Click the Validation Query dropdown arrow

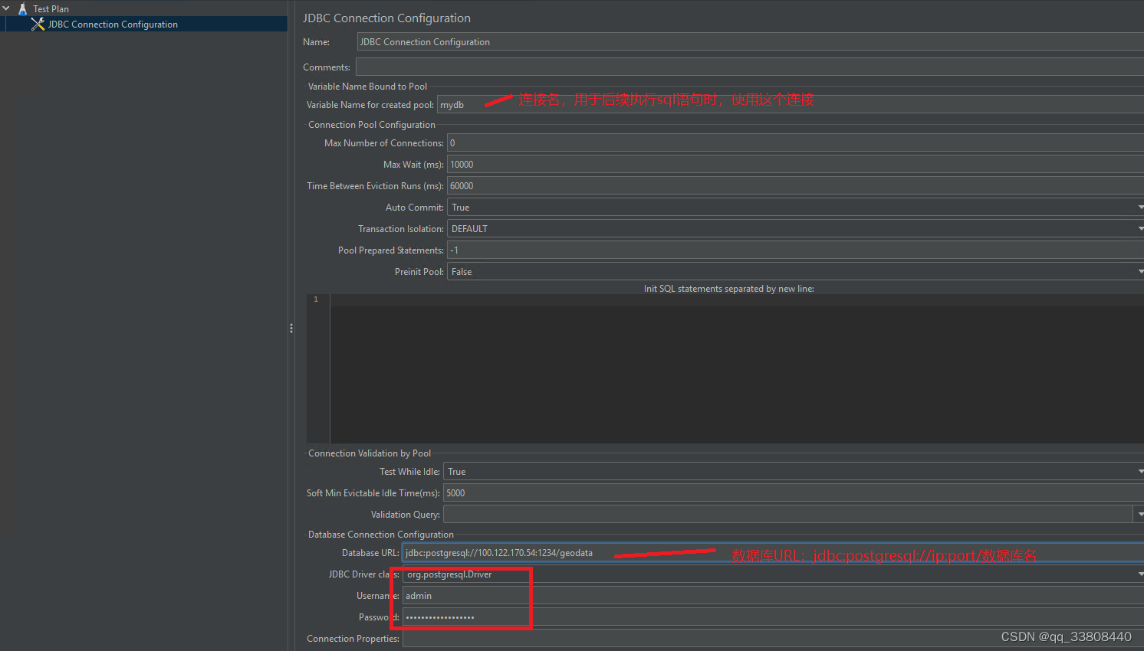point(1139,515)
